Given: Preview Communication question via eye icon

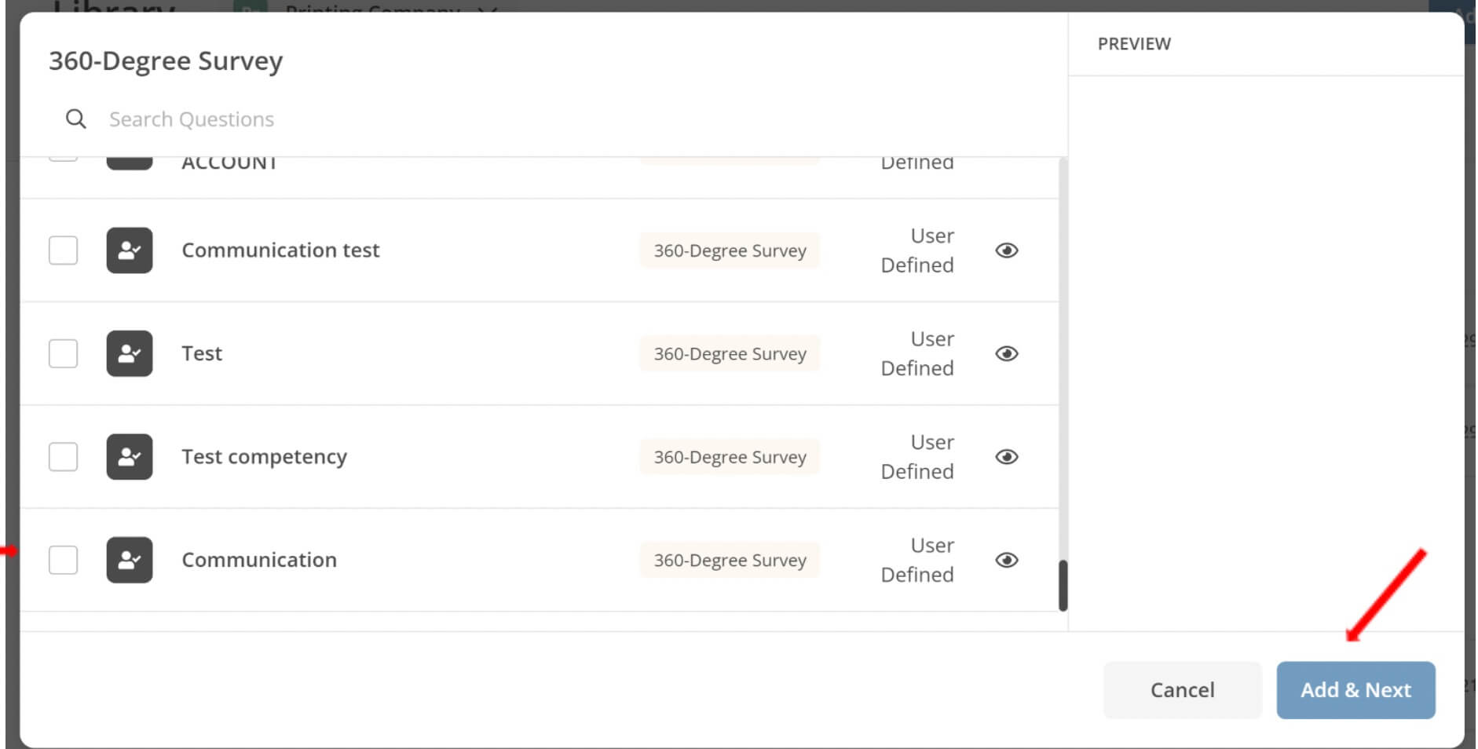Looking at the screenshot, I should point(1007,560).
